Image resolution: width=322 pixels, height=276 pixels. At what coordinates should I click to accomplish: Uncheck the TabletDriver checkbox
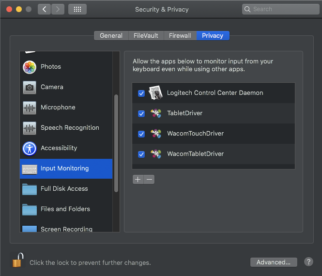point(141,114)
